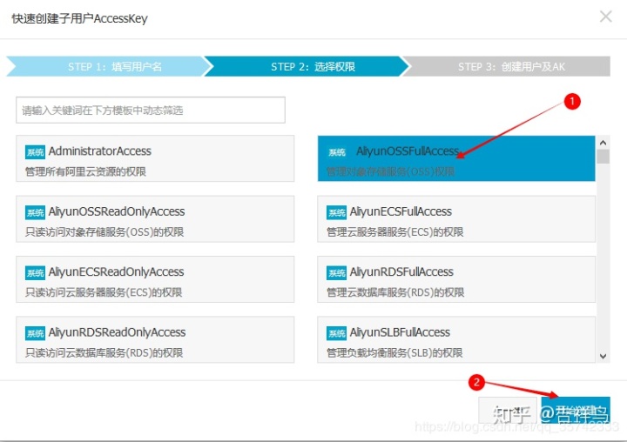
Task: Click 系统 badge on AliyunOSSFullAccess
Action: [x=337, y=152]
